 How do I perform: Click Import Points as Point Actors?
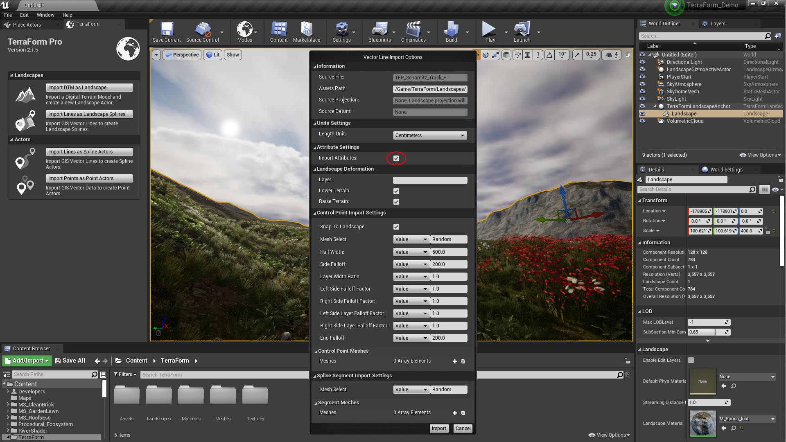click(89, 178)
